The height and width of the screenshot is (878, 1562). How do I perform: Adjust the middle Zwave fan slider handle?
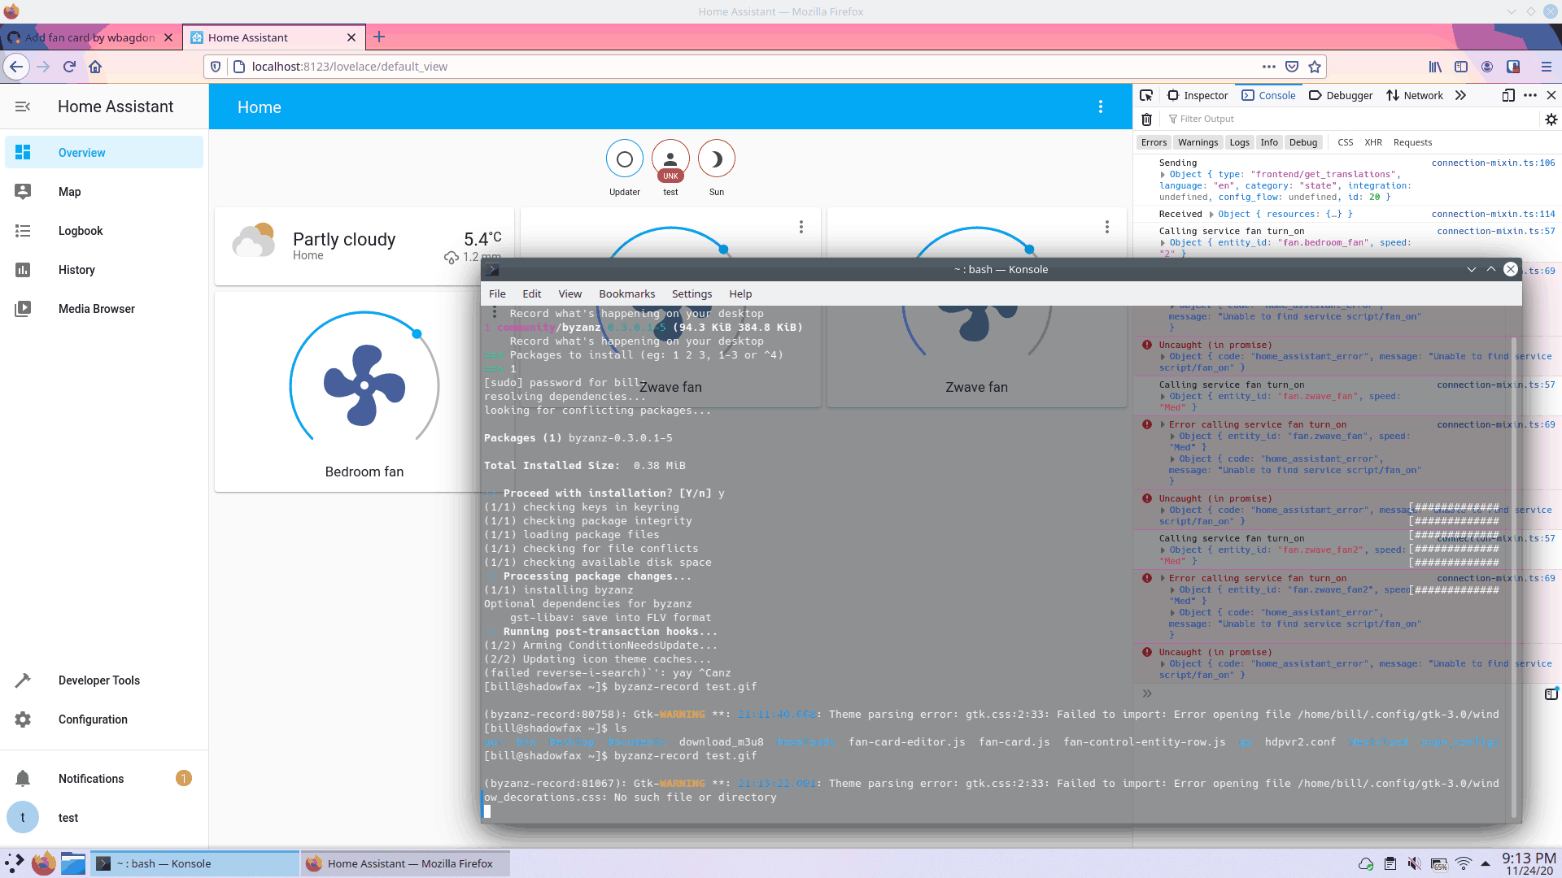[x=724, y=250]
